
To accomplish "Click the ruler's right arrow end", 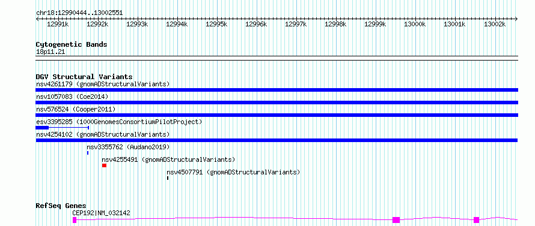I will point(516,19).
